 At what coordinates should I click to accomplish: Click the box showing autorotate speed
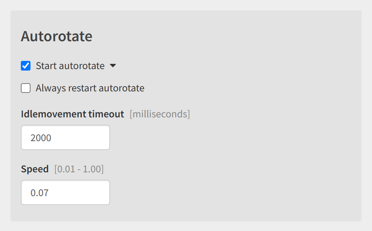pos(65,192)
